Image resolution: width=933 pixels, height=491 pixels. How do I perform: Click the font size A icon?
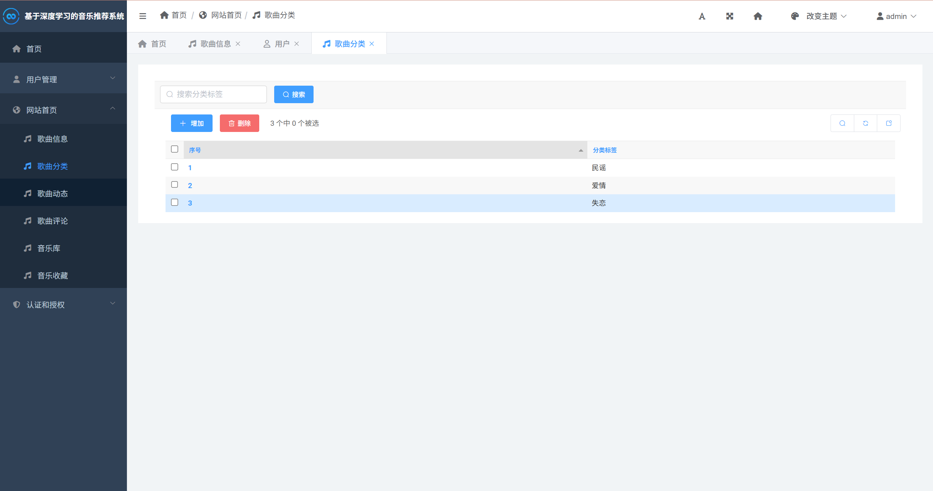(x=702, y=16)
